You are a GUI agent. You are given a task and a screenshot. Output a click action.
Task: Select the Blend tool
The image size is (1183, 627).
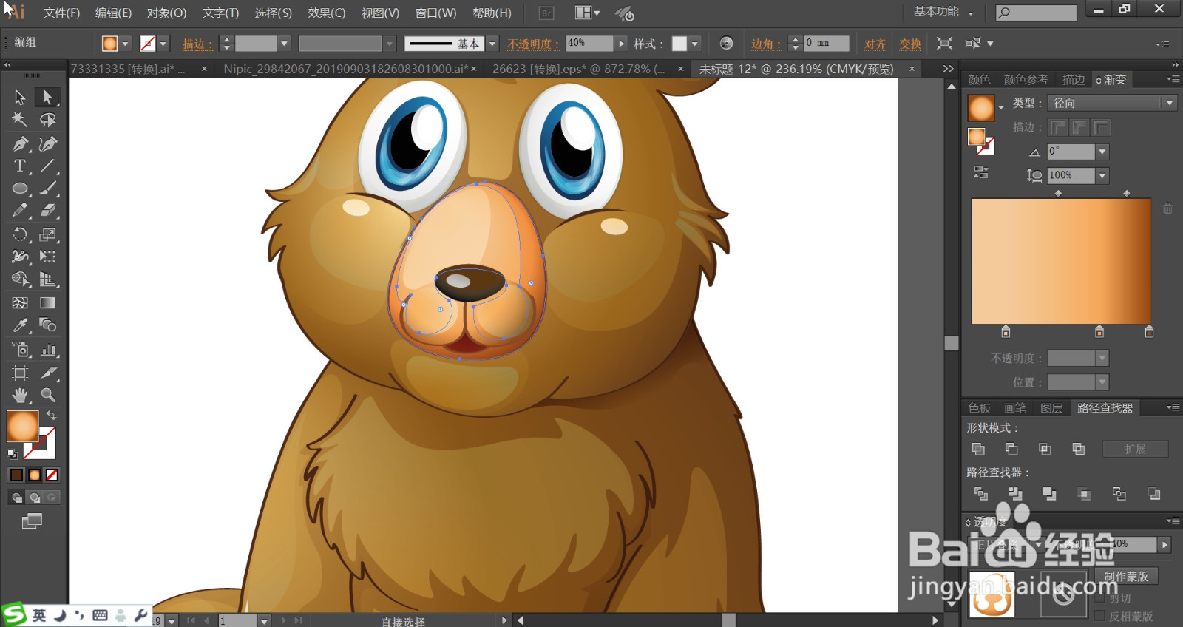pyautogui.click(x=47, y=325)
